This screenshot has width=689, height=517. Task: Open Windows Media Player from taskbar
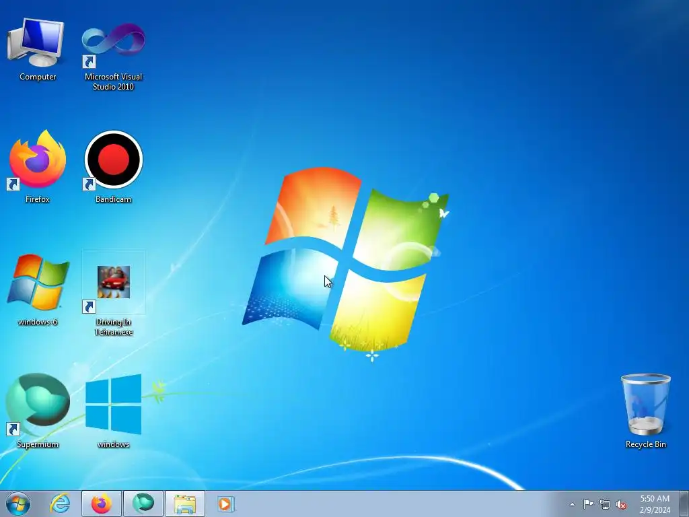click(226, 504)
